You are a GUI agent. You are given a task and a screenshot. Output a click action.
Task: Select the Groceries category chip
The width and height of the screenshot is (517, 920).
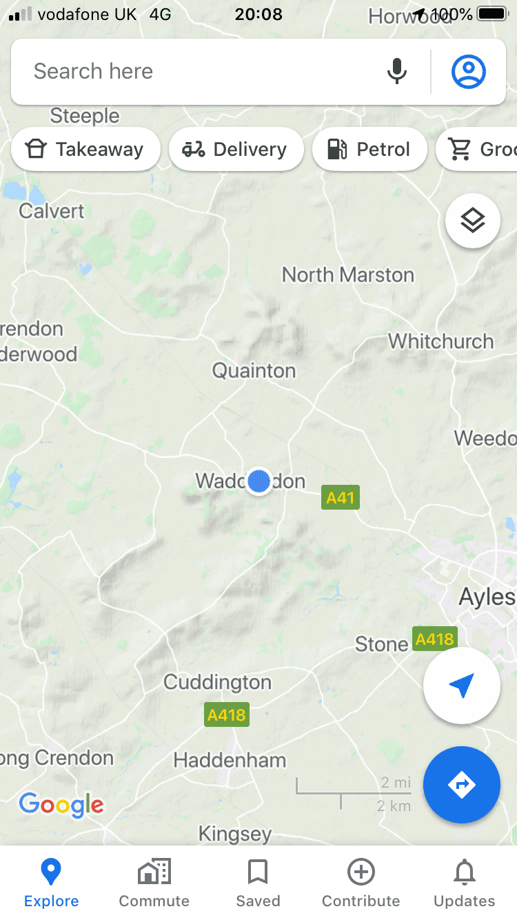click(x=476, y=149)
